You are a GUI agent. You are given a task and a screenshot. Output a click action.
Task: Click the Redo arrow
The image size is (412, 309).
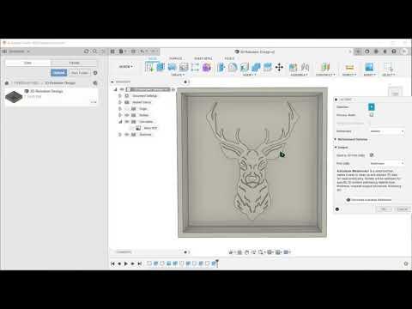coord(153,51)
